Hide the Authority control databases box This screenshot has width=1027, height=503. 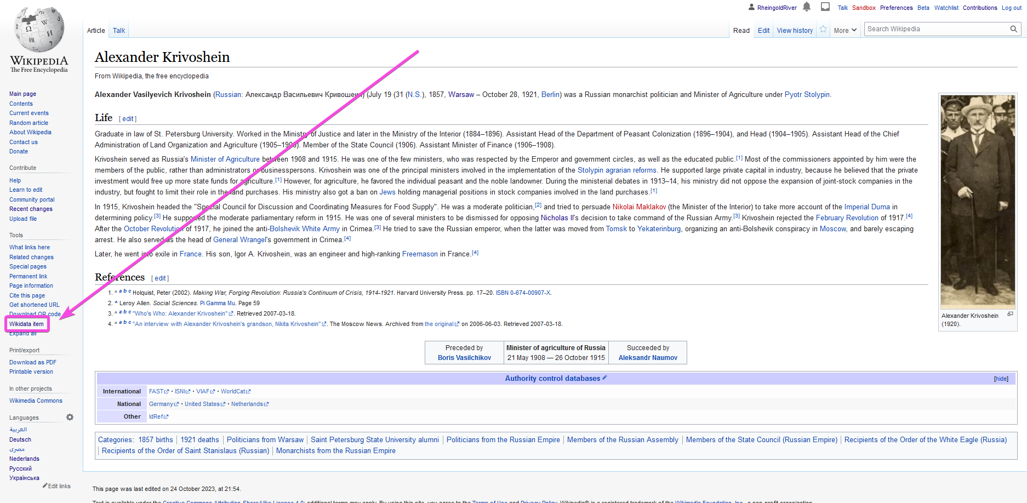1001,379
